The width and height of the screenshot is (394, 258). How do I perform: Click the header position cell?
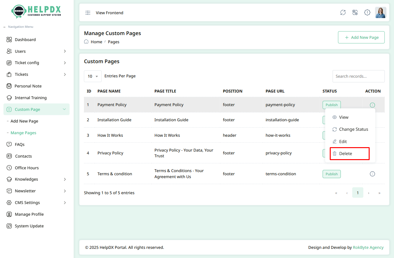click(x=229, y=135)
